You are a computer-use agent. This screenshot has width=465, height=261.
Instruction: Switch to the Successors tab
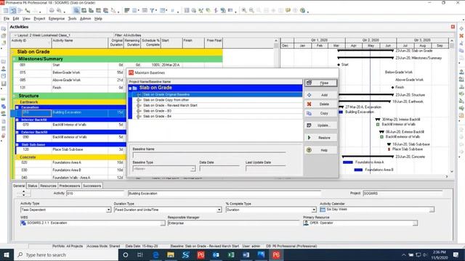(92, 186)
